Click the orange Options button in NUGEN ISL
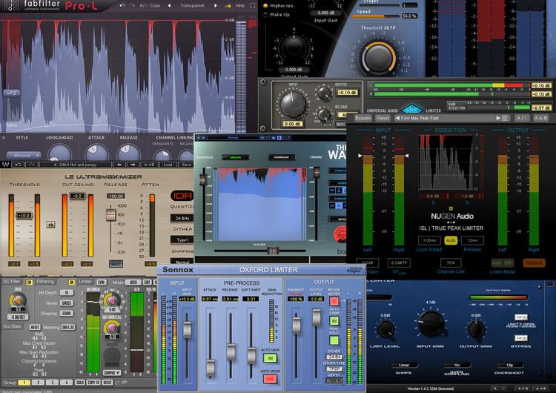Screen dimensions: 556x393 click(534, 262)
